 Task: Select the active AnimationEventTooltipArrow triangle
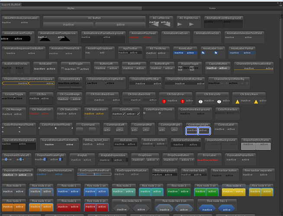[65, 39]
